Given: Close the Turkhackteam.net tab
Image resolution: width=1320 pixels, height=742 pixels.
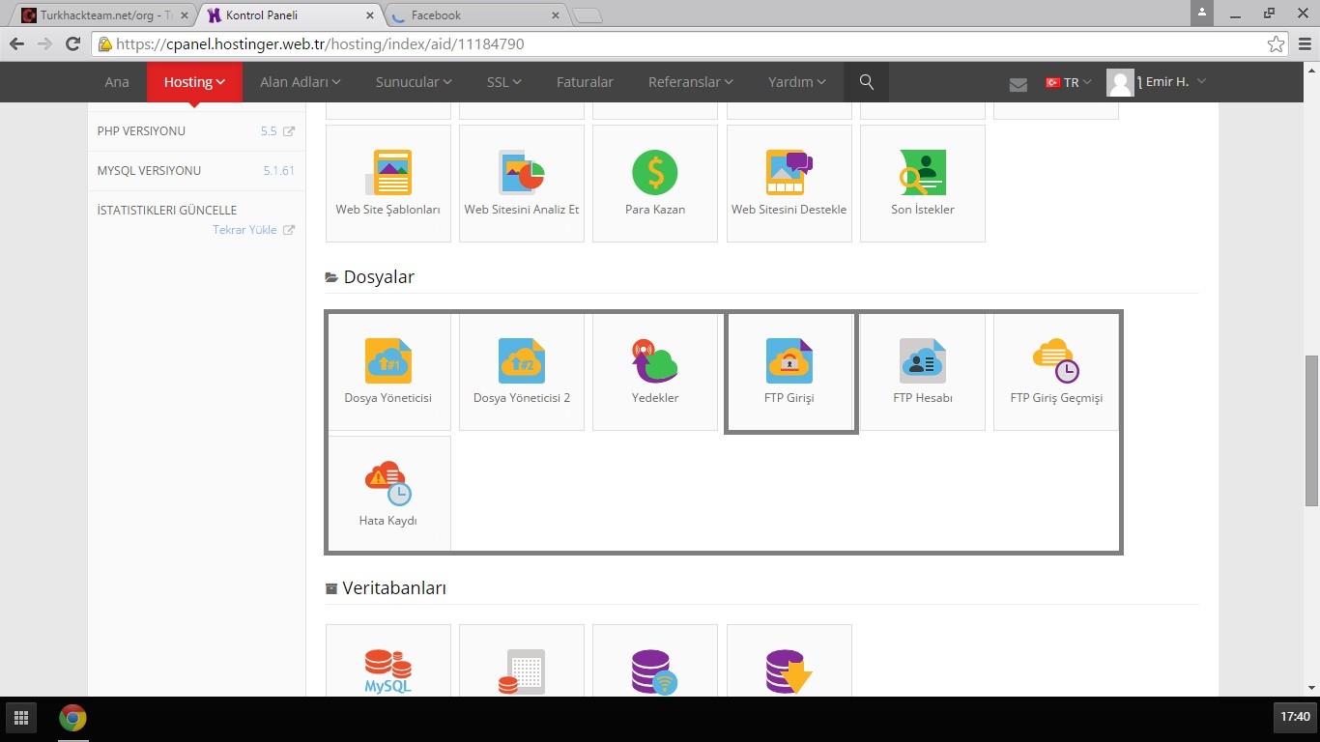Looking at the screenshot, I should click(185, 15).
